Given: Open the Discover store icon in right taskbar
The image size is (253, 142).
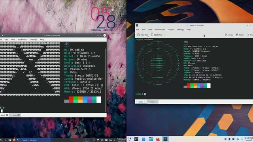Looking at the screenshot, I should (143, 139).
